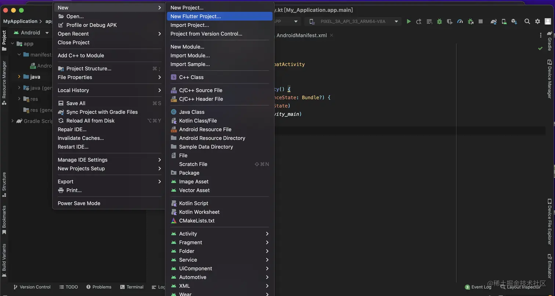
Task: Open the Profiler gauge icon
Action: (460, 21)
